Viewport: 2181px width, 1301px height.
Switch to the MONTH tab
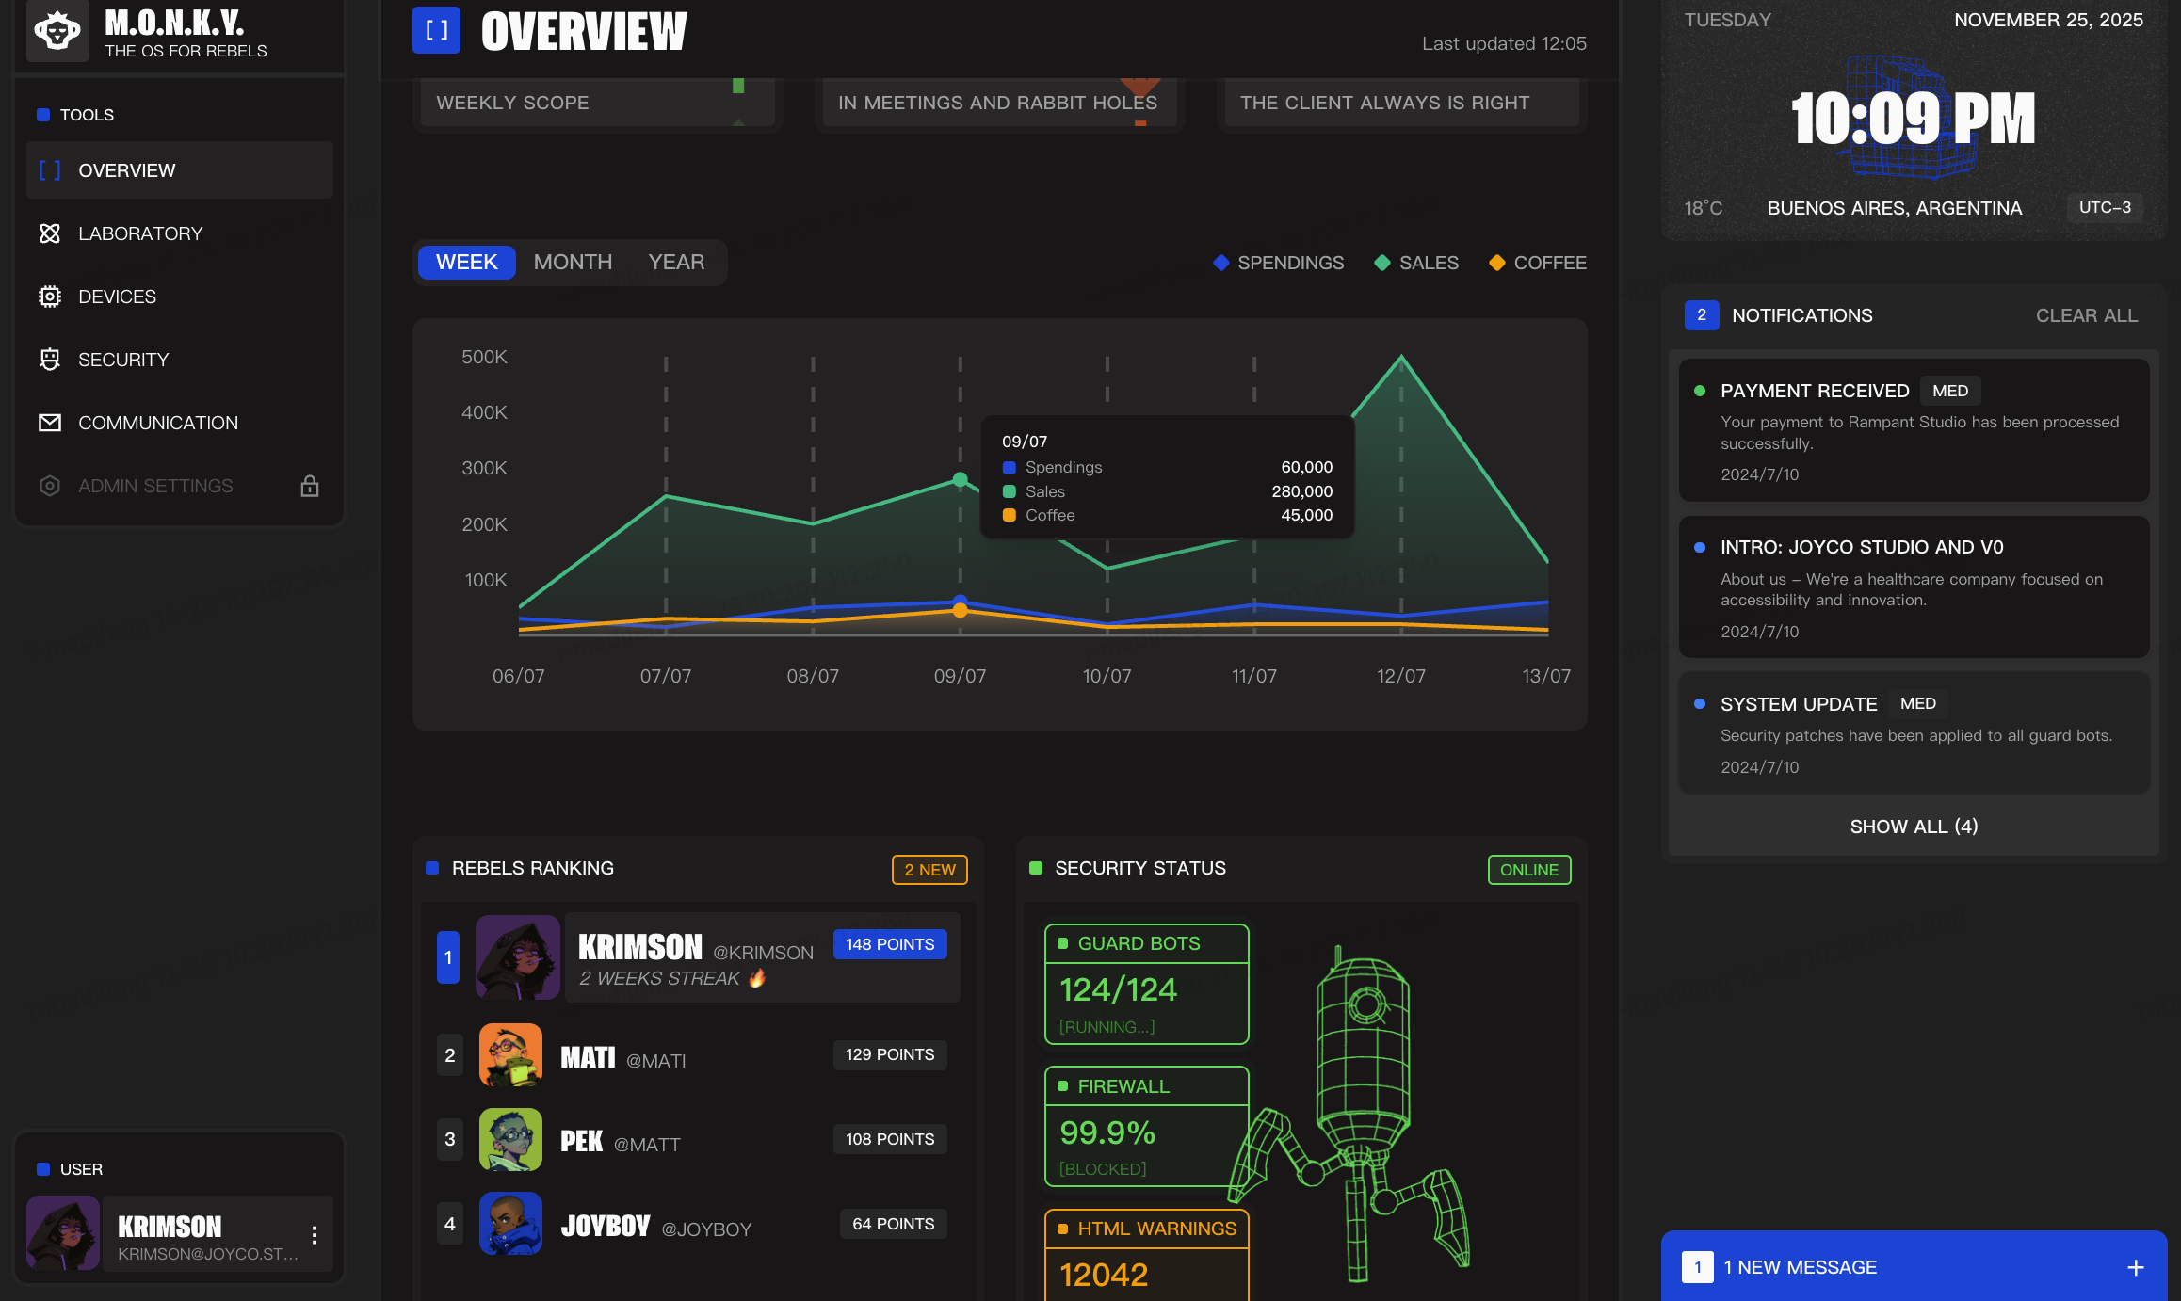[572, 262]
